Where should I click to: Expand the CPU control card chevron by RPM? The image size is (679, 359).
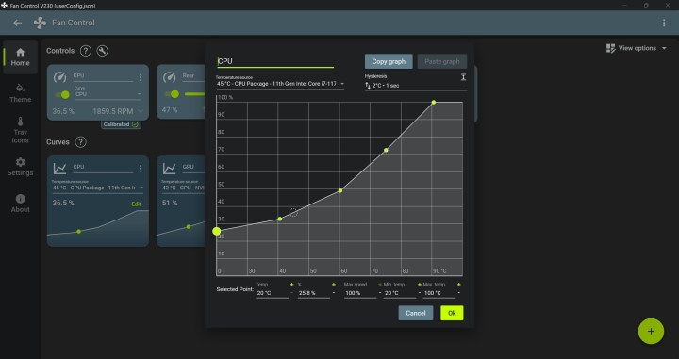[x=141, y=111]
